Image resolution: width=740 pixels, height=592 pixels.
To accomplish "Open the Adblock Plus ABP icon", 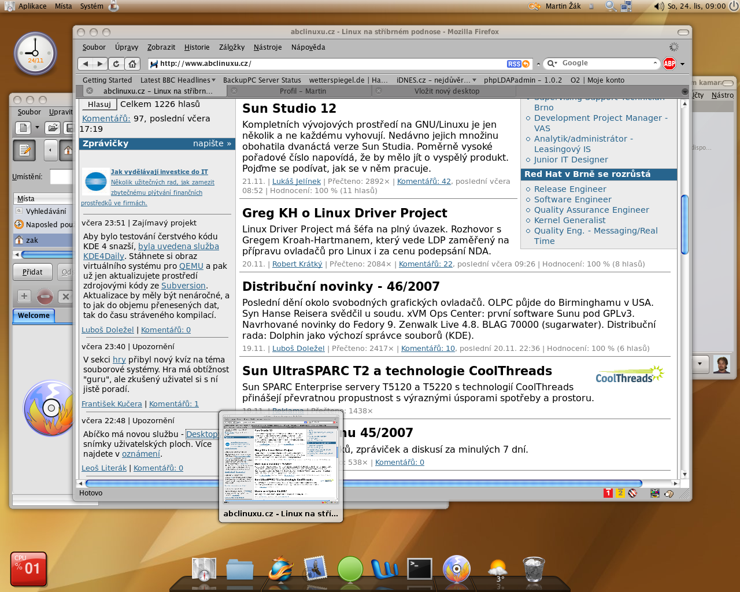I will click(669, 64).
